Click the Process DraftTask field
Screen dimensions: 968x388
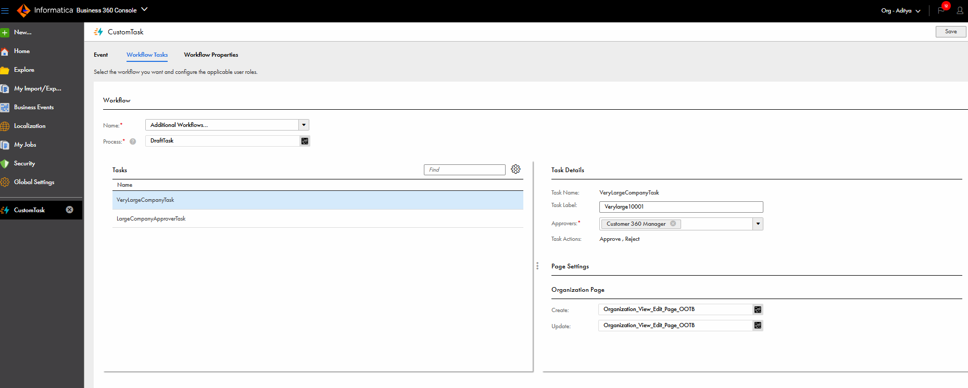point(223,141)
